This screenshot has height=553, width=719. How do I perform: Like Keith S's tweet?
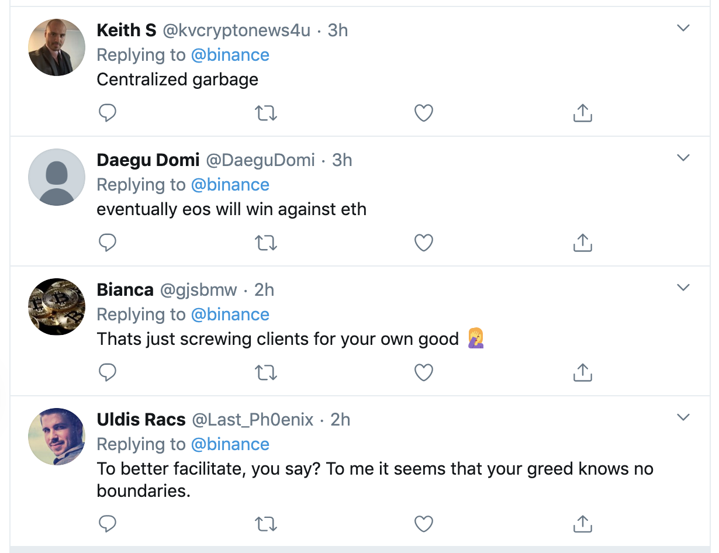[423, 113]
